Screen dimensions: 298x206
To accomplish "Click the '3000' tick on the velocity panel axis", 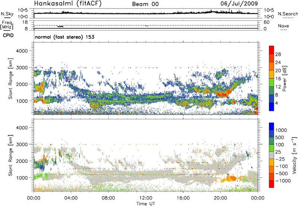I will click(x=22, y=144).
